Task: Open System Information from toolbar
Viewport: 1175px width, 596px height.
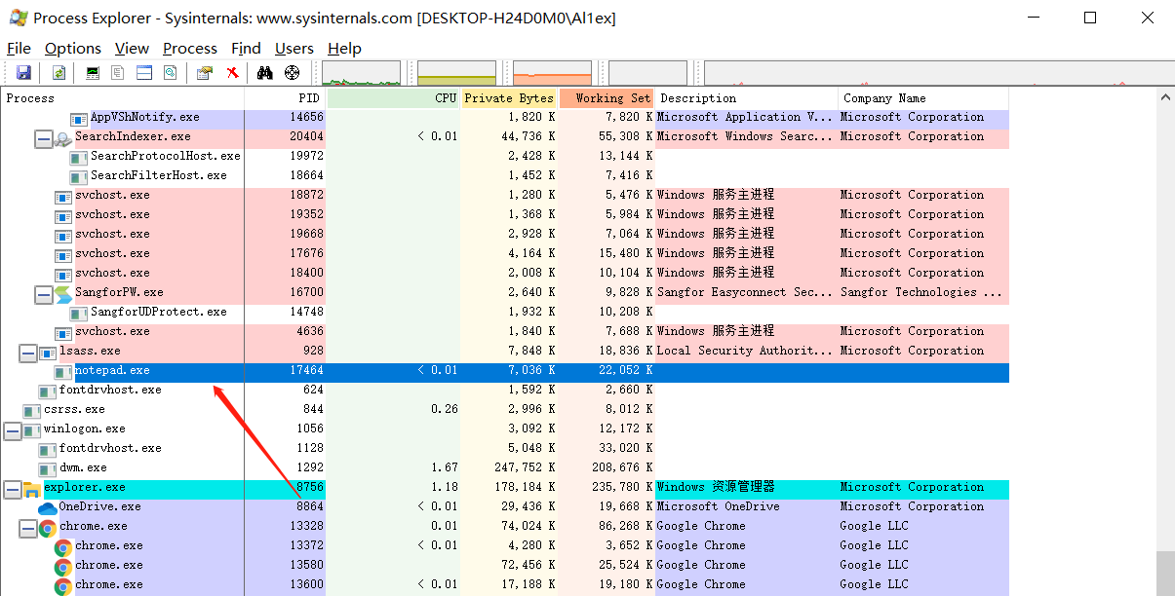Action: (x=93, y=72)
